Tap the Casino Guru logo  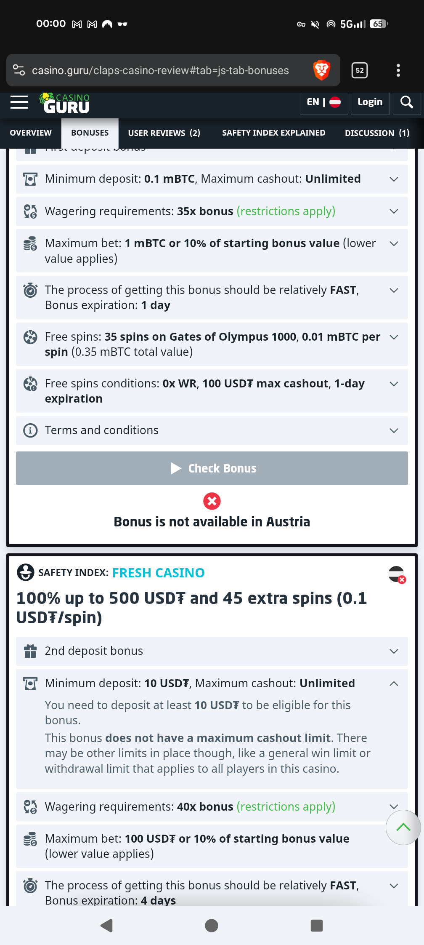click(x=65, y=104)
